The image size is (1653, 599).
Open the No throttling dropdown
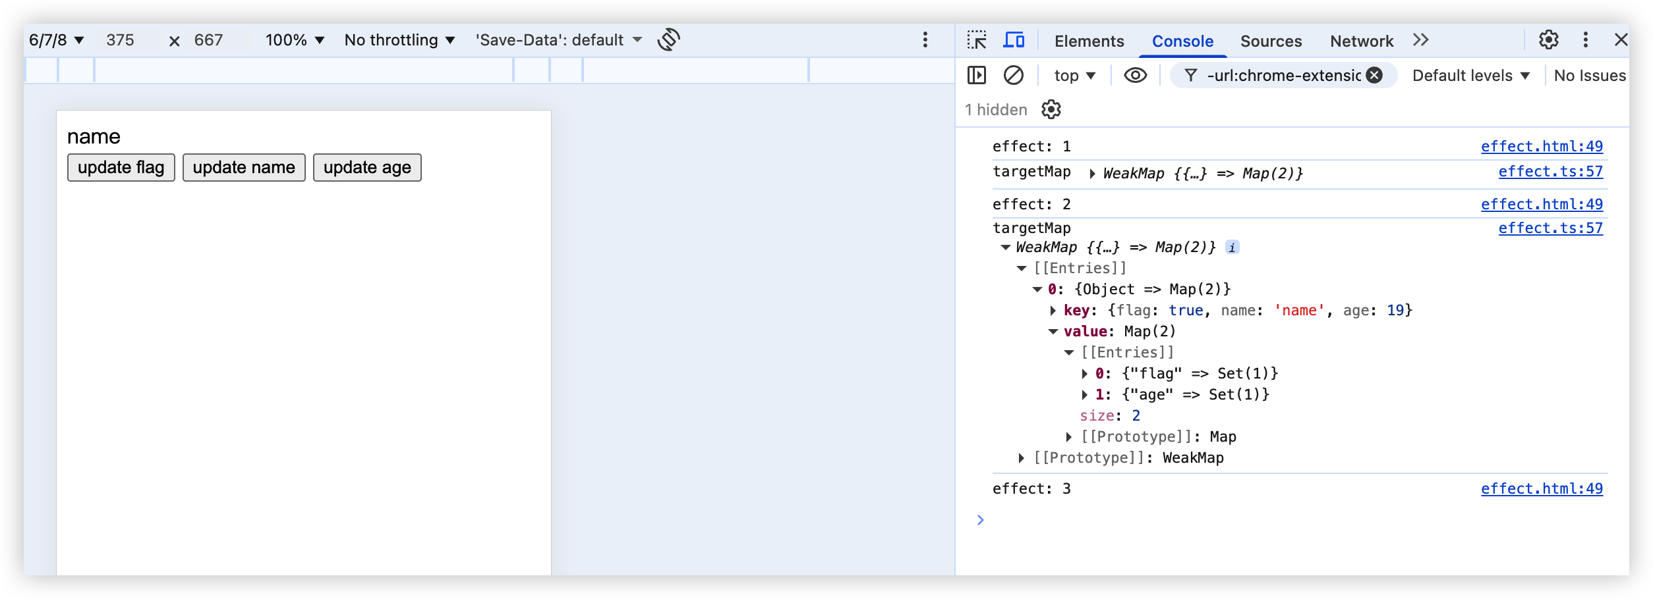pos(399,40)
